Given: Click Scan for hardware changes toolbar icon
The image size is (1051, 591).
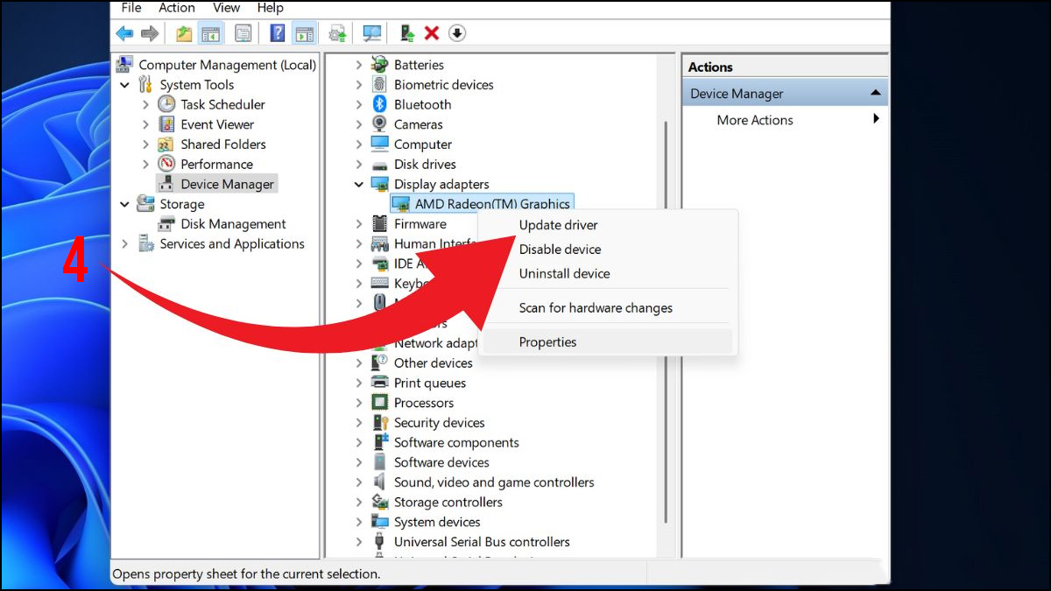Looking at the screenshot, I should [373, 32].
